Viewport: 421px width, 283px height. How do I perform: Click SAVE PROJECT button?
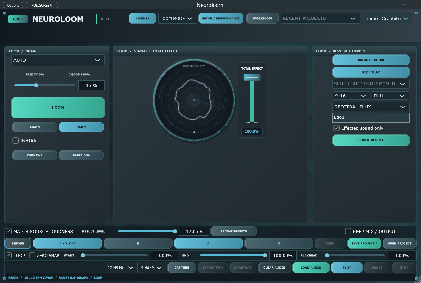click(364, 243)
